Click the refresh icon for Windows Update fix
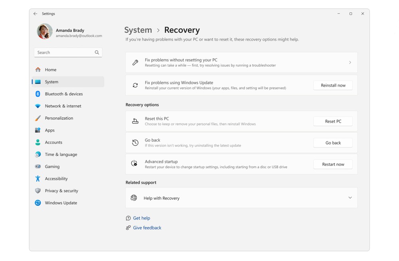 [x=135, y=86]
